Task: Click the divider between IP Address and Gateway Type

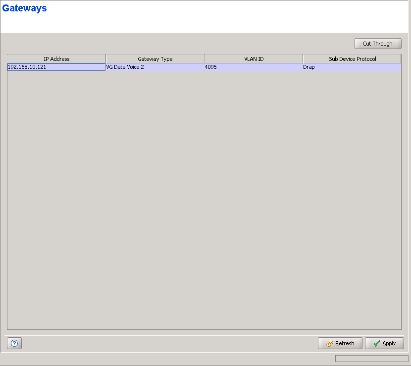Action: coord(105,59)
